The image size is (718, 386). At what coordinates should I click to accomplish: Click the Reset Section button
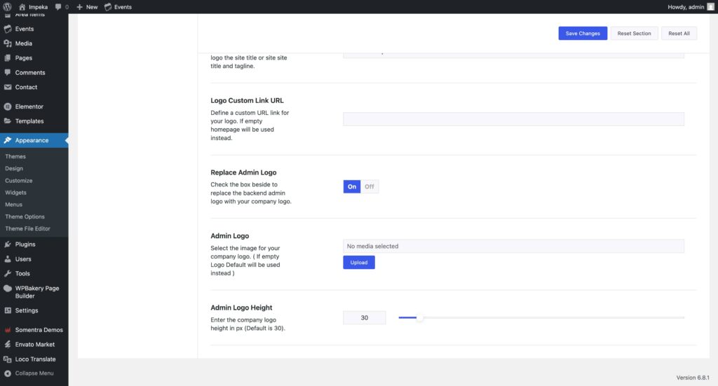pyautogui.click(x=634, y=34)
